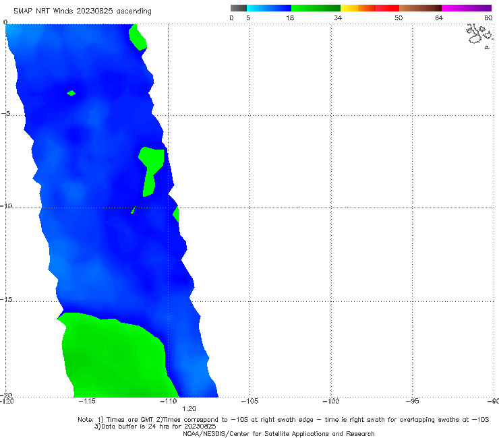The image size is (499, 438).
Task: Click the color bar label '34'
Action: coord(338,18)
